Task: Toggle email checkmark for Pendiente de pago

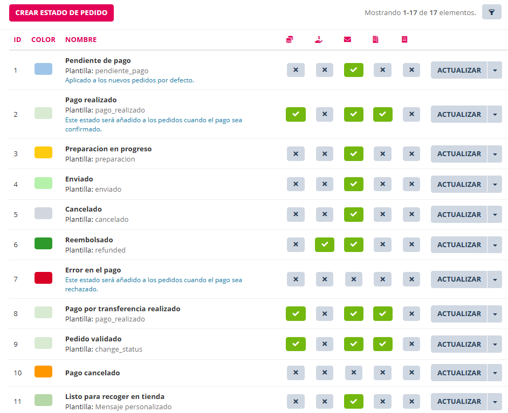Action: tap(353, 70)
